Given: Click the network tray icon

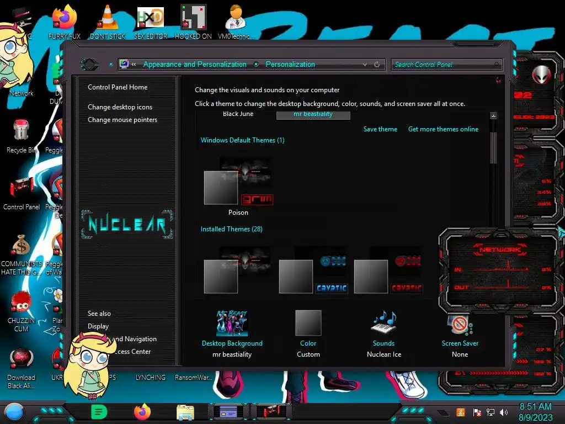Looking at the screenshot, I should pyautogui.click(x=491, y=412).
